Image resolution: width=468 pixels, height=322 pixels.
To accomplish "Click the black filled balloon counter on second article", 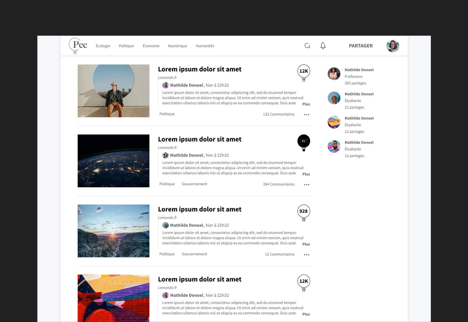I will coord(304,143).
